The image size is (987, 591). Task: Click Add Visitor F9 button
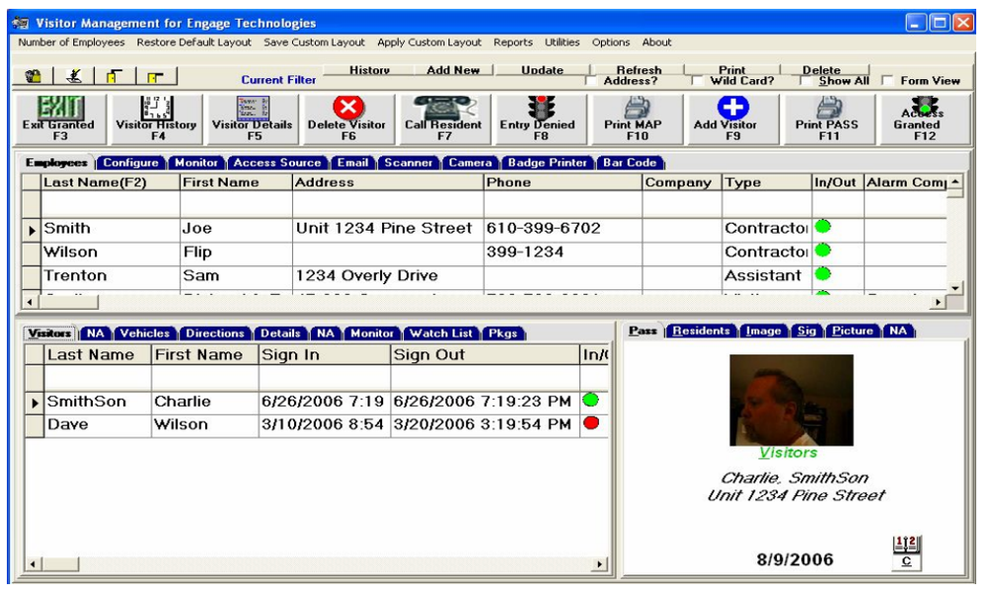coord(732,119)
